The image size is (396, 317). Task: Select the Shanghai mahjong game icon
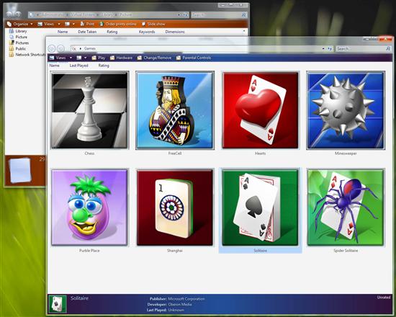pyautogui.click(x=175, y=207)
